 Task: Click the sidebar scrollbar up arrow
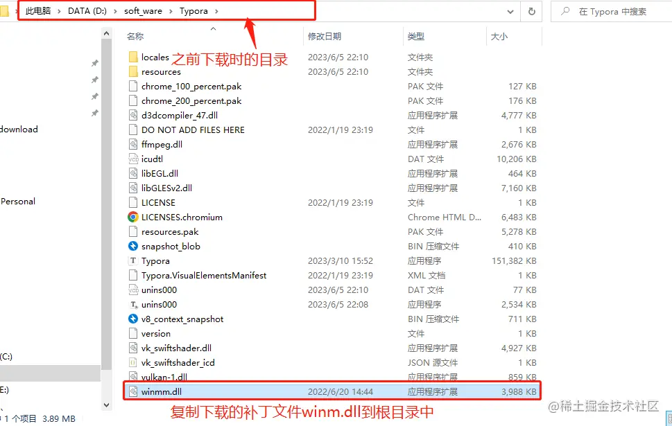click(x=107, y=33)
